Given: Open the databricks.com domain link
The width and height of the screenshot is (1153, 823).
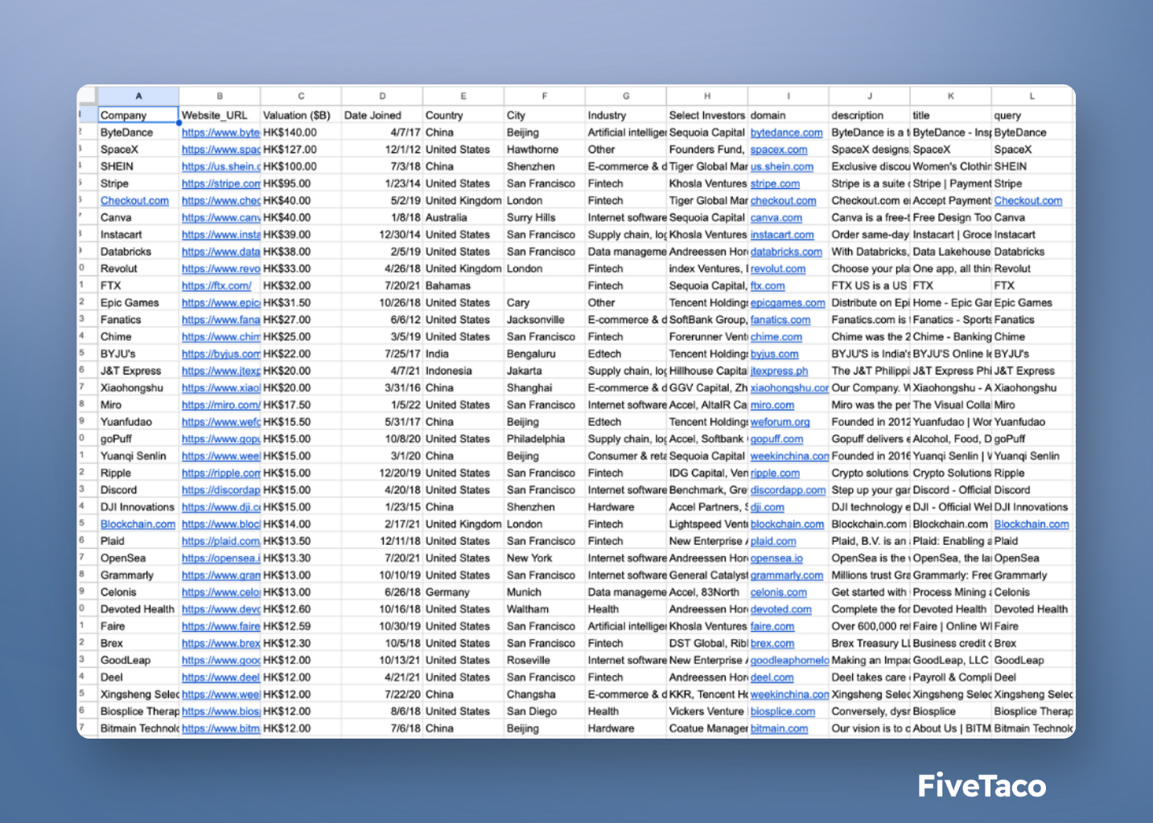Looking at the screenshot, I should tap(786, 252).
